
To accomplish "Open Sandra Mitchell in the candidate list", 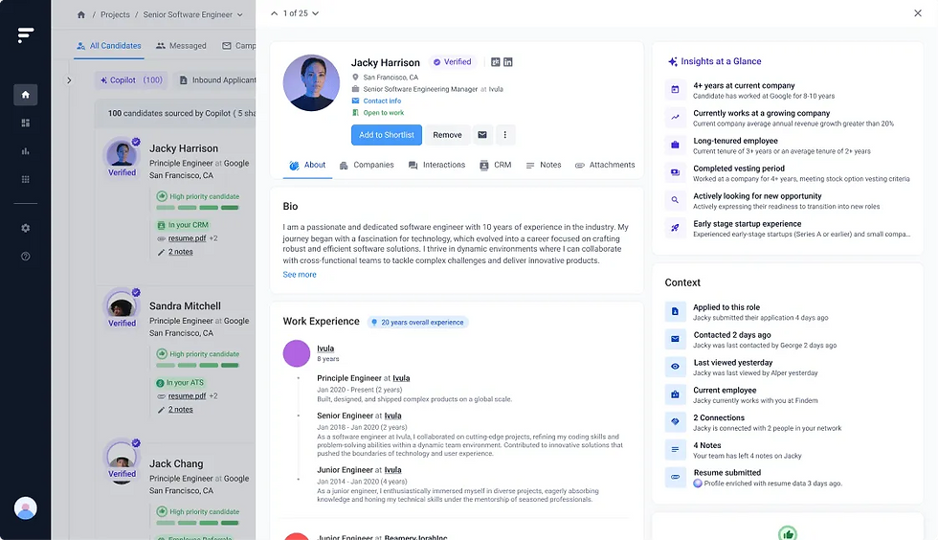I will click(185, 306).
